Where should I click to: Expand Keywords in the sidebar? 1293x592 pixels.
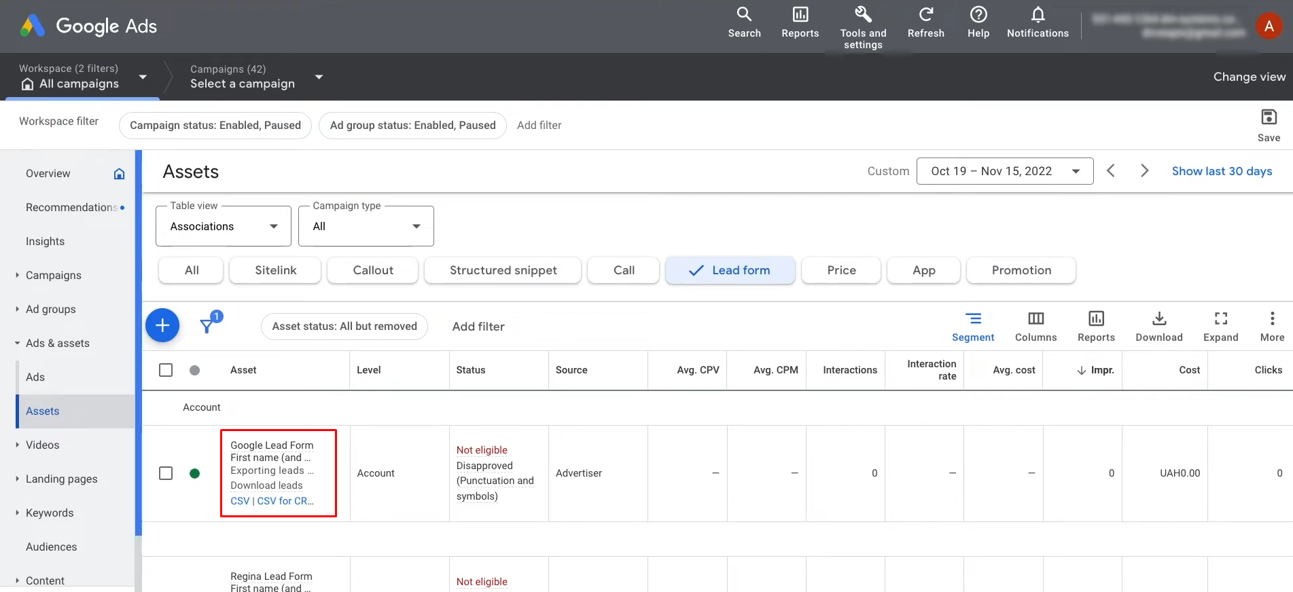point(17,513)
